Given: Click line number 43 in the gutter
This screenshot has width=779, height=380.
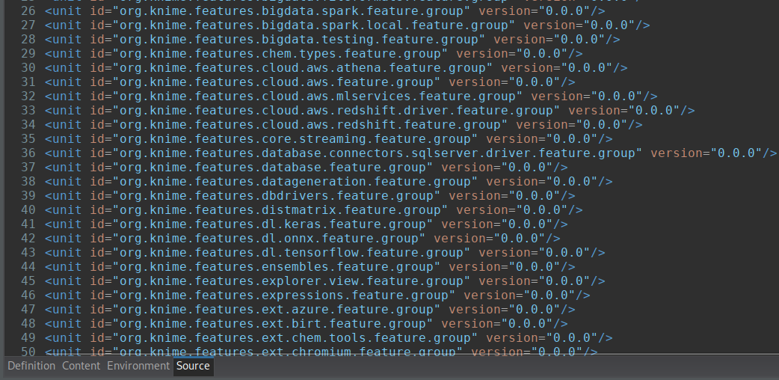Looking at the screenshot, I should [28, 252].
